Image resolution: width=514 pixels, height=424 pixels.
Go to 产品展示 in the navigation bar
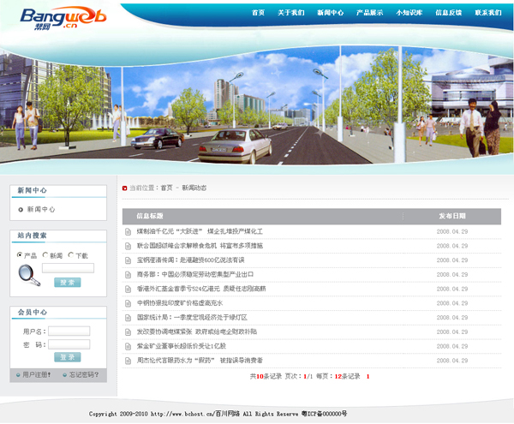(x=369, y=13)
